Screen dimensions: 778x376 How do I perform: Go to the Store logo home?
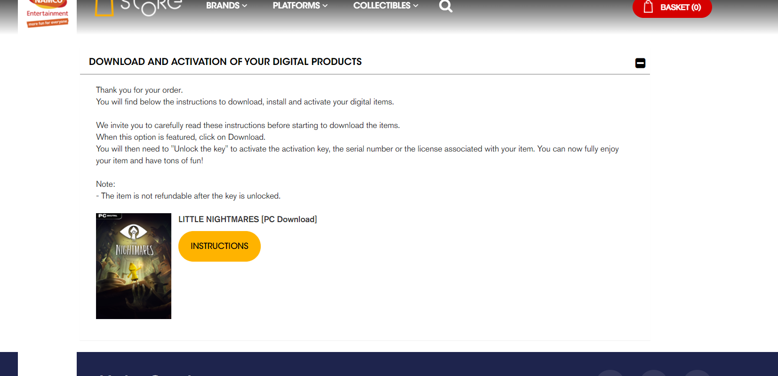pyautogui.click(x=138, y=8)
